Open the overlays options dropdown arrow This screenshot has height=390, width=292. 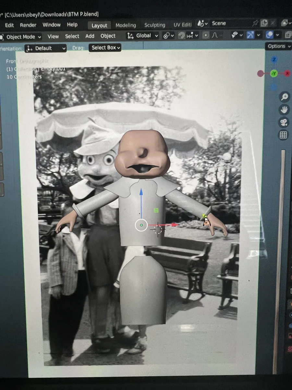click(x=277, y=35)
